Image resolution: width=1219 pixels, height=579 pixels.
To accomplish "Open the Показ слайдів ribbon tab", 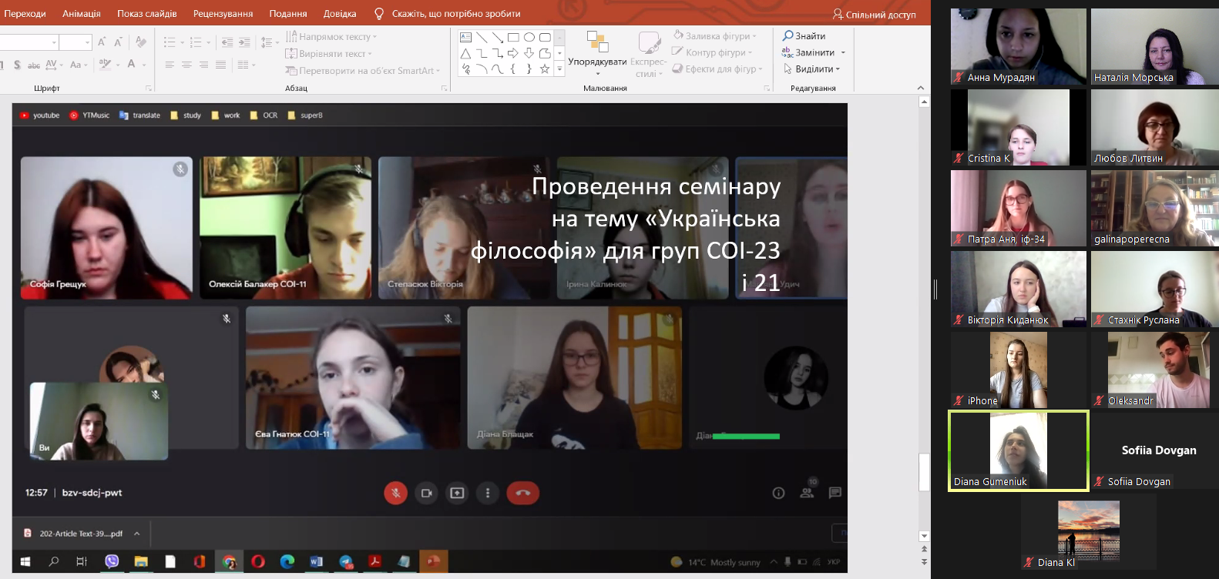I will [147, 14].
